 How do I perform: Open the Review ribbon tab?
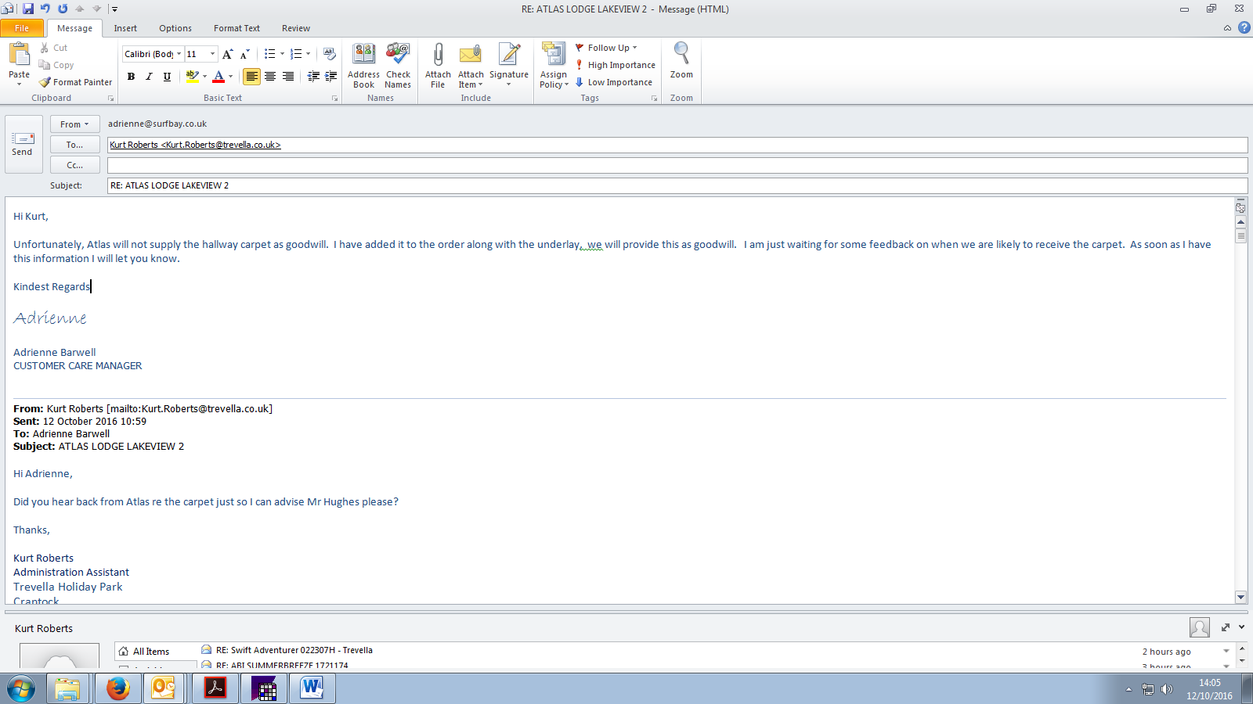[296, 28]
